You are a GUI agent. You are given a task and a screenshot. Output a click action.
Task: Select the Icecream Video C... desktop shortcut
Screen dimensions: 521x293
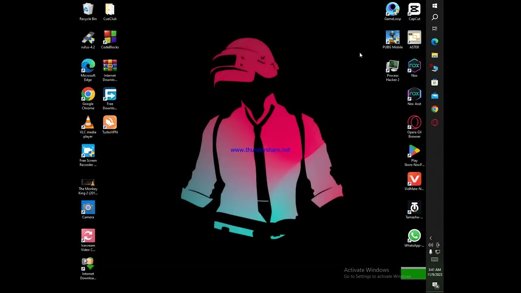[x=88, y=241]
